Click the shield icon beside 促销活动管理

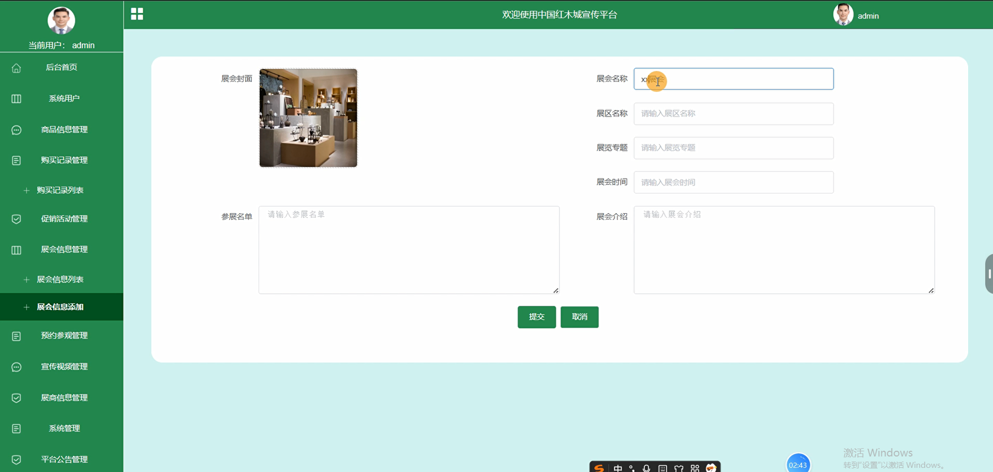[x=16, y=219]
